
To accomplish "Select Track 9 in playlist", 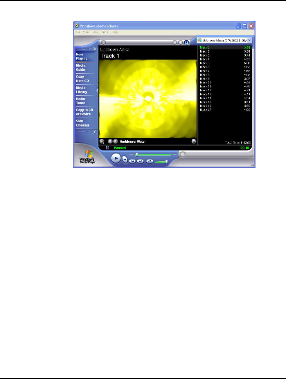I will pyautogui.click(x=225, y=78).
